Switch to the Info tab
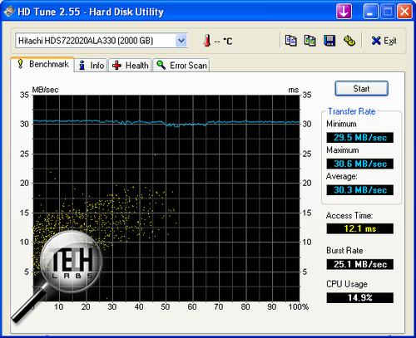 coord(92,66)
